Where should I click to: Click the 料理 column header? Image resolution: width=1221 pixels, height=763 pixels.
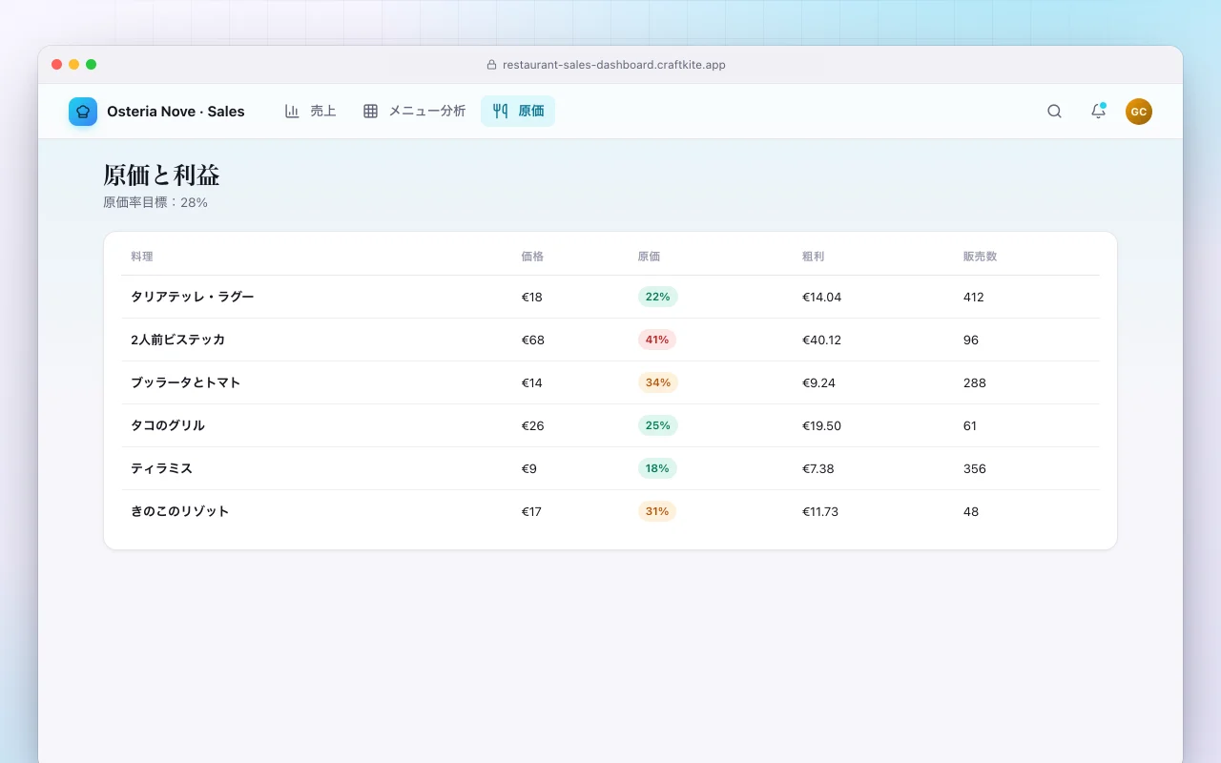tap(142, 257)
